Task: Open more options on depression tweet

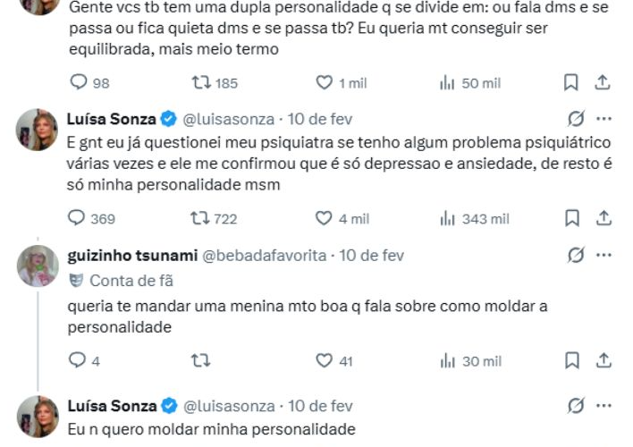Action: (x=603, y=119)
